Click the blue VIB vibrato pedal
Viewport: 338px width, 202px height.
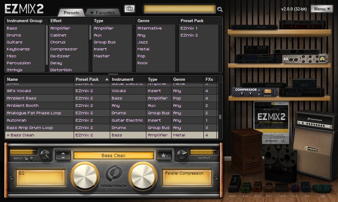(x=305, y=187)
